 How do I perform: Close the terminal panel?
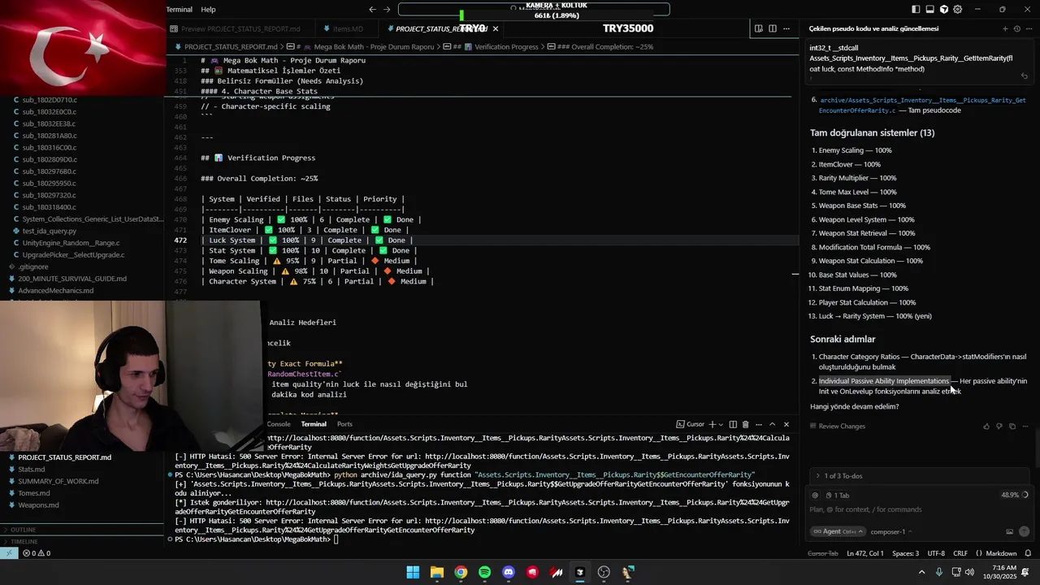[786, 424]
